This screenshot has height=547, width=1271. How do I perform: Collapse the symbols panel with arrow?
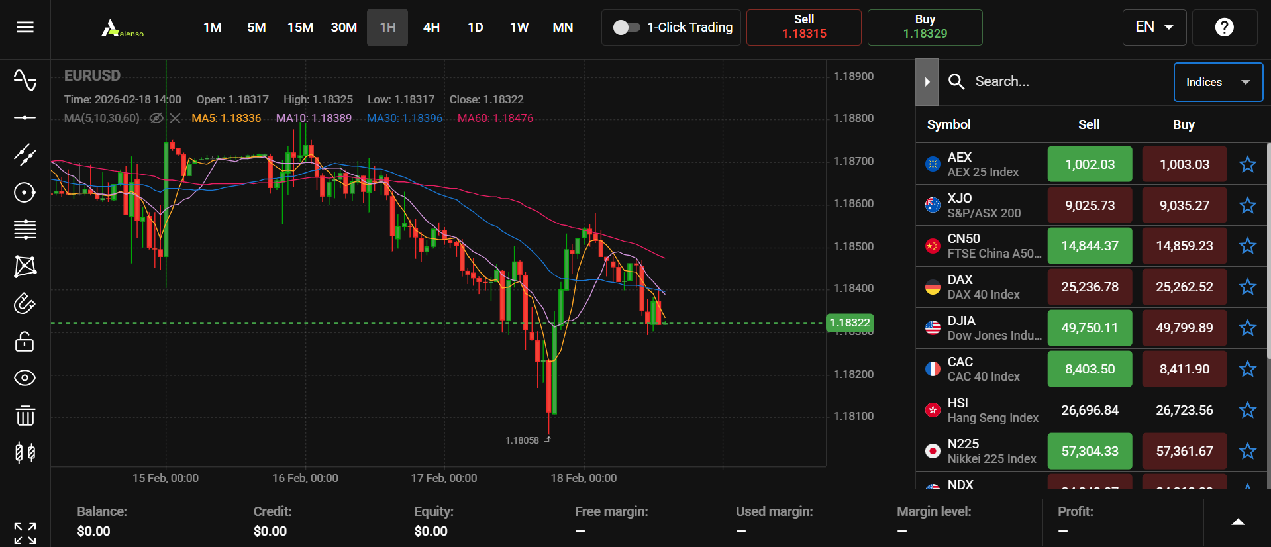pyautogui.click(x=927, y=82)
